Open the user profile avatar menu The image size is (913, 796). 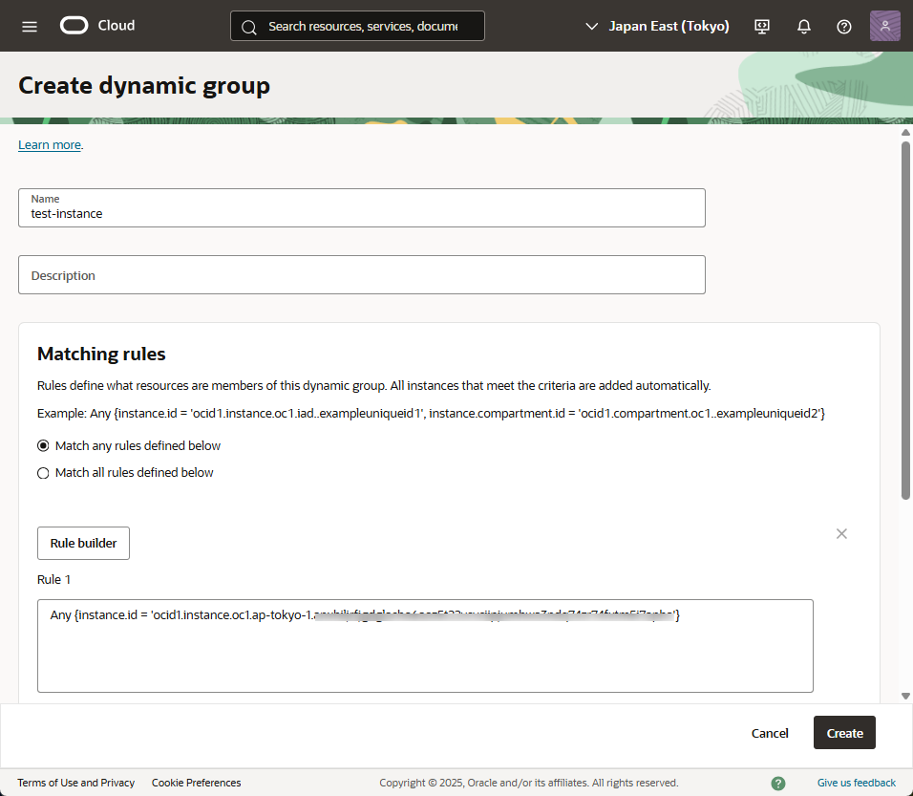pyautogui.click(x=884, y=26)
